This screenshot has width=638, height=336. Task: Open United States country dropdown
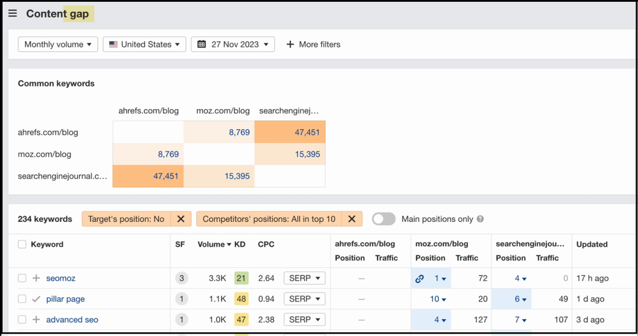pyautogui.click(x=145, y=44)
